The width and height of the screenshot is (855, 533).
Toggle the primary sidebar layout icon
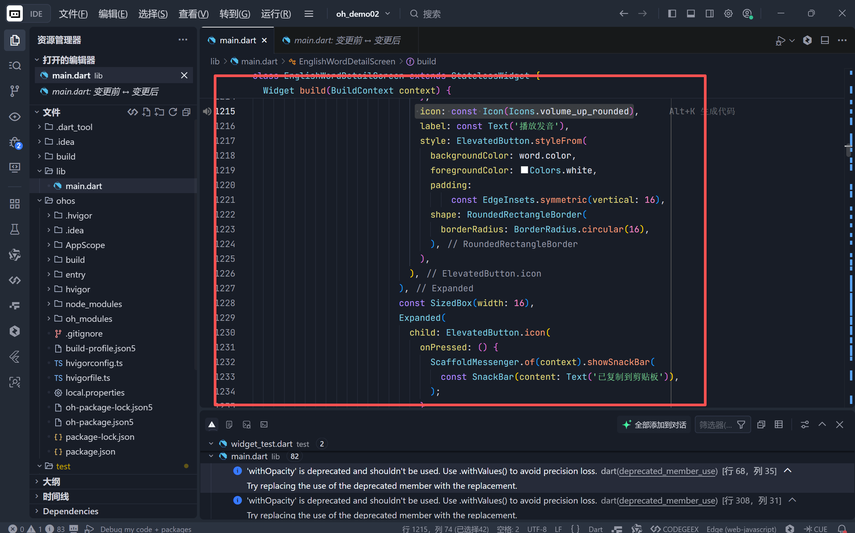pos(672,14)
